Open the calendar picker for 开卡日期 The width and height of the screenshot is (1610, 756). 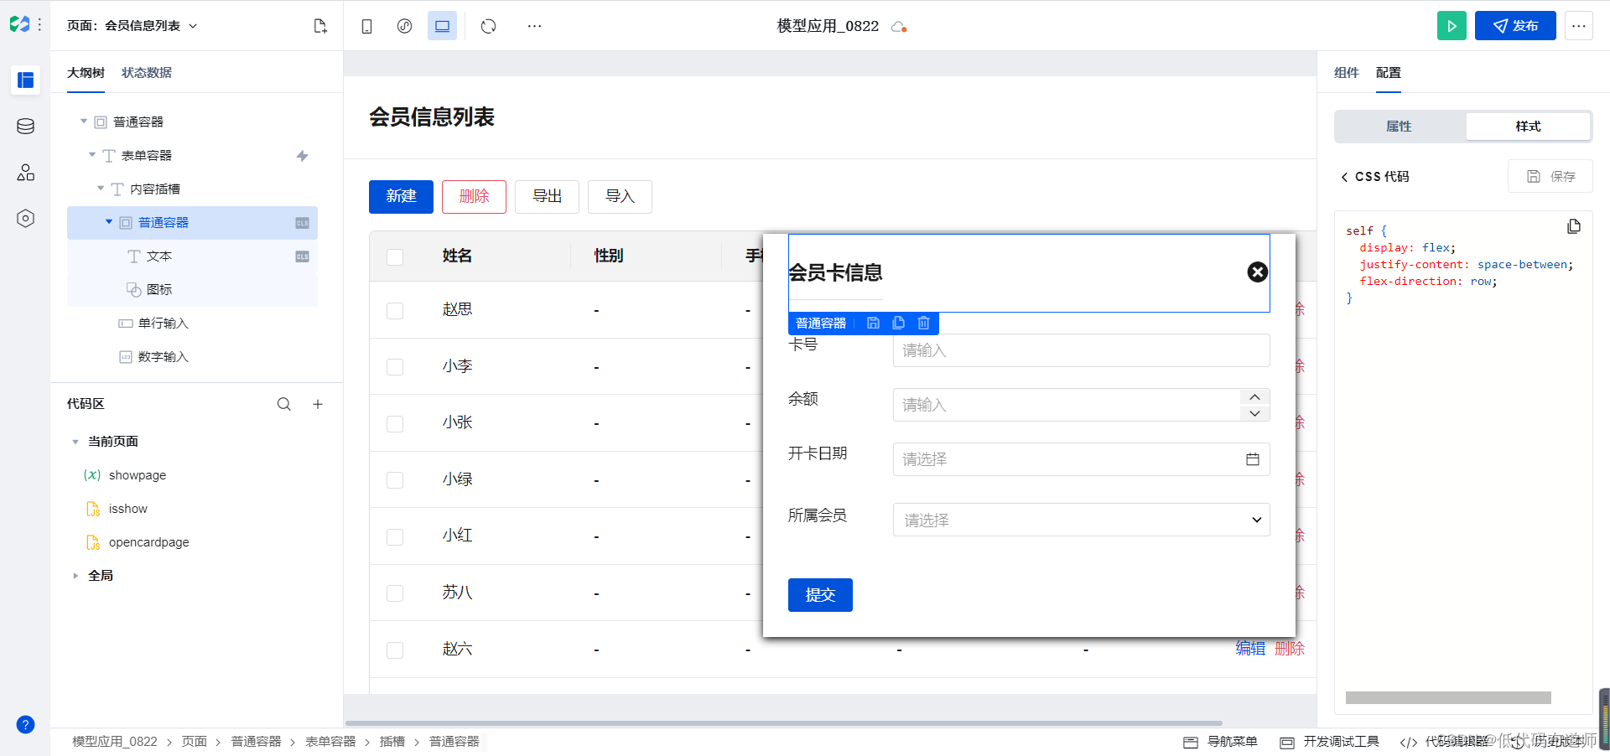pyautogui.click(x=1253, y=459)
